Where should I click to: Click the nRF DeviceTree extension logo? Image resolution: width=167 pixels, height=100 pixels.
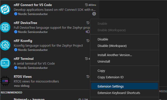[x=5, y=27]
